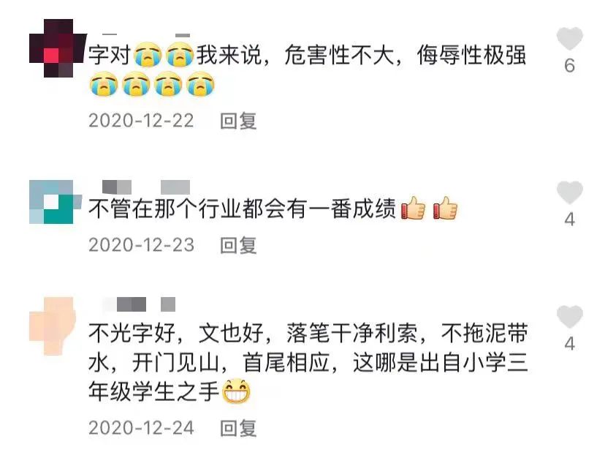Open the dark red pixelated avatar
The image size is (605, 458).
tap(58, 48)
